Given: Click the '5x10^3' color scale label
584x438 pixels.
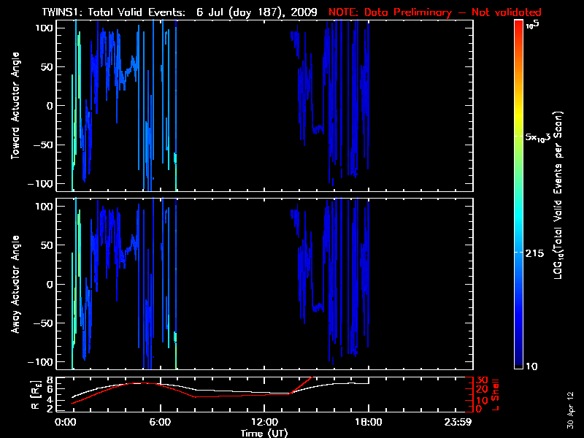Looking at the screenshot, I should [541, 137].
